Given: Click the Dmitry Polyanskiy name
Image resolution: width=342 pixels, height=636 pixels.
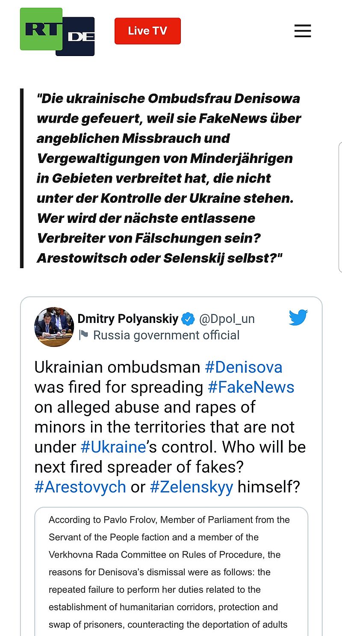Looking at the screenshot, I should 127,319.
